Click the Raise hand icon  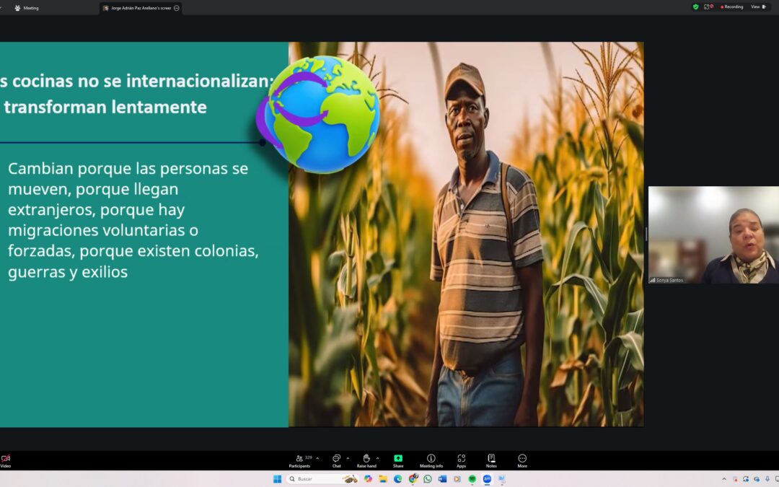pyautogui.click(x=366, y=460)
